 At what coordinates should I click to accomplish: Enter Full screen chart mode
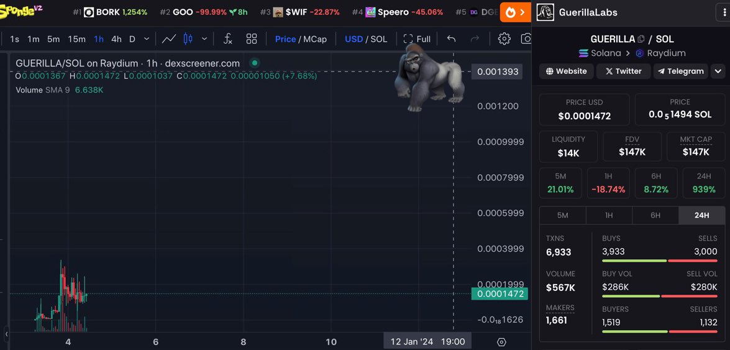tap(417, 39)
